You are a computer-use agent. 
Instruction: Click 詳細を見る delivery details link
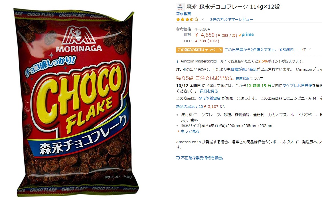click(209, 91)
